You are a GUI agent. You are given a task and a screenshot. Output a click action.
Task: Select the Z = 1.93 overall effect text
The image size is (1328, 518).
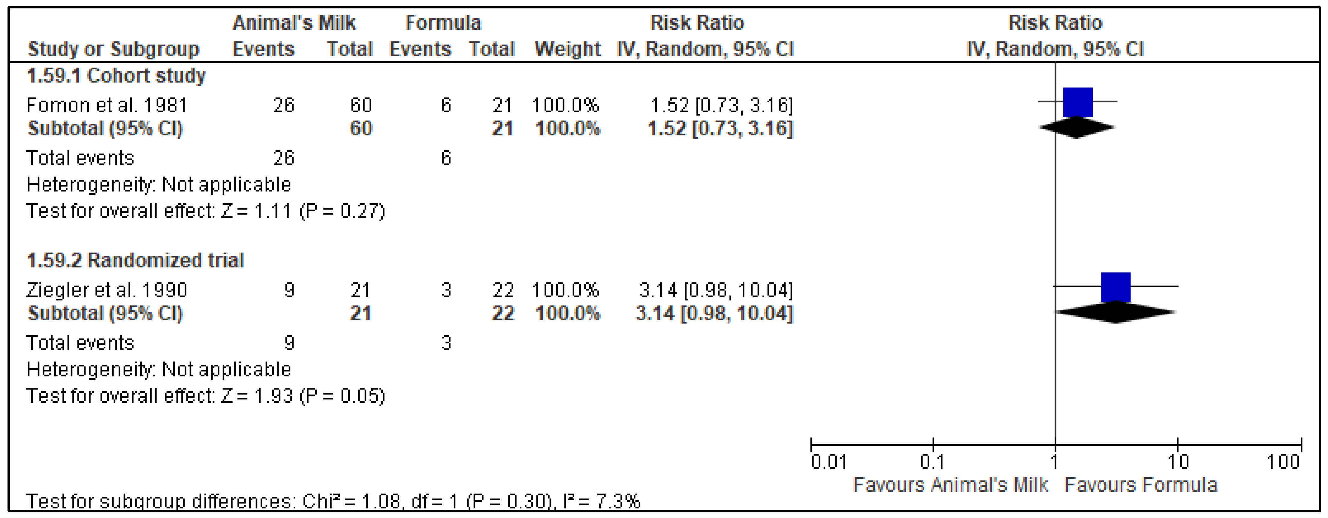205,396
